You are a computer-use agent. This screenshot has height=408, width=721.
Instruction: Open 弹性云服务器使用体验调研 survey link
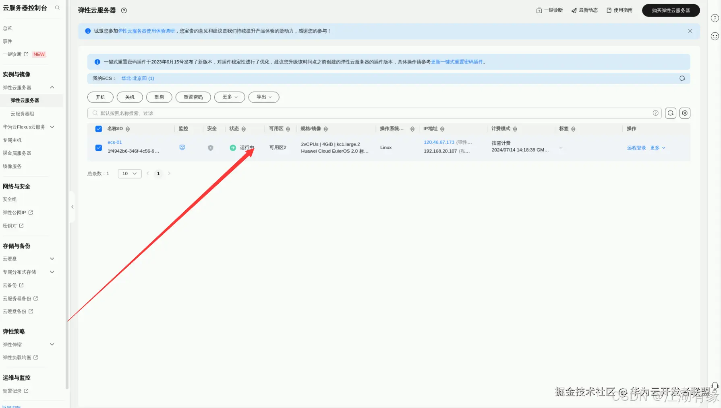pos(147,31)
